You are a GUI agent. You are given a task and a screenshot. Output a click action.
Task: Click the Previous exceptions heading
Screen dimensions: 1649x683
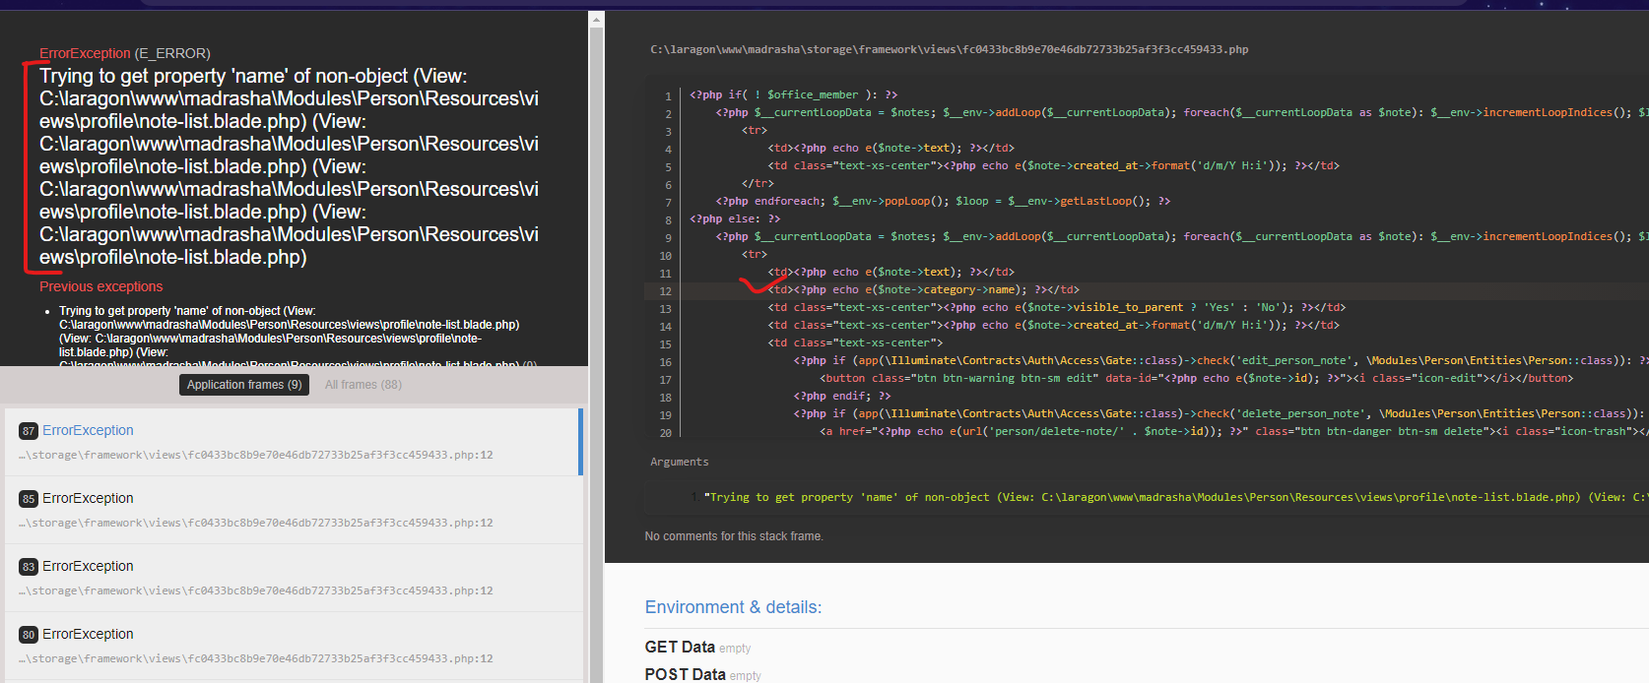pos(101,286)
